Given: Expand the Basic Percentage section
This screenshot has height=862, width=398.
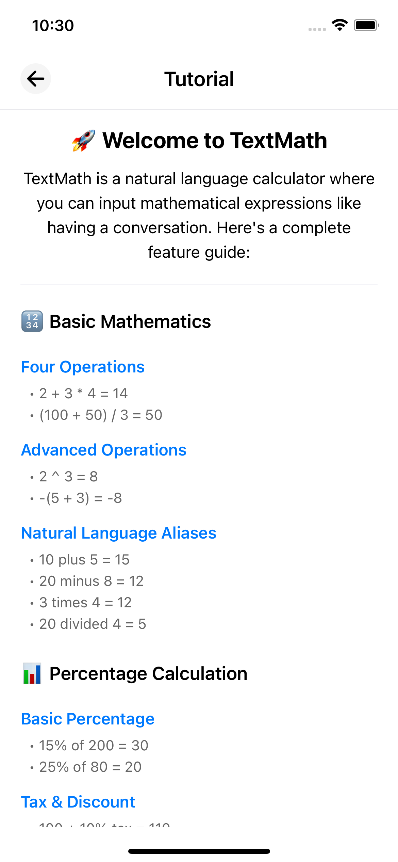Looking at the screenshot, I should click(x=87, y=718).
